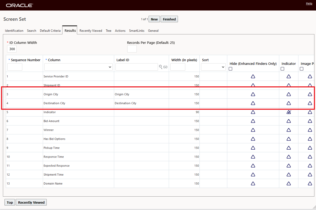Focus the Width (in pixels) input field
The image size is (316, 210).
[x=178, y=67]
